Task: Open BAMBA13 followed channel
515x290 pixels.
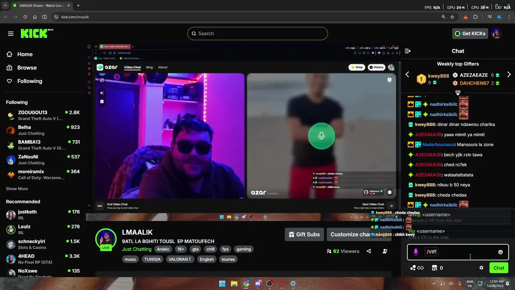Action: tap(43, 145)
